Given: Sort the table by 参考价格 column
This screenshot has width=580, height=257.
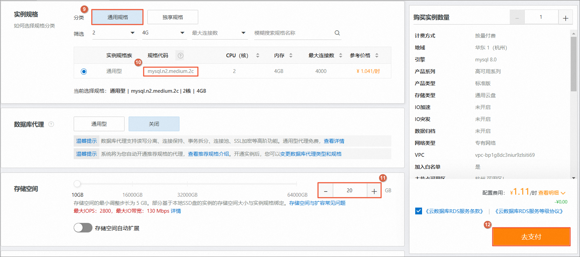Looking at the screenshot, I should click(377, 56).
